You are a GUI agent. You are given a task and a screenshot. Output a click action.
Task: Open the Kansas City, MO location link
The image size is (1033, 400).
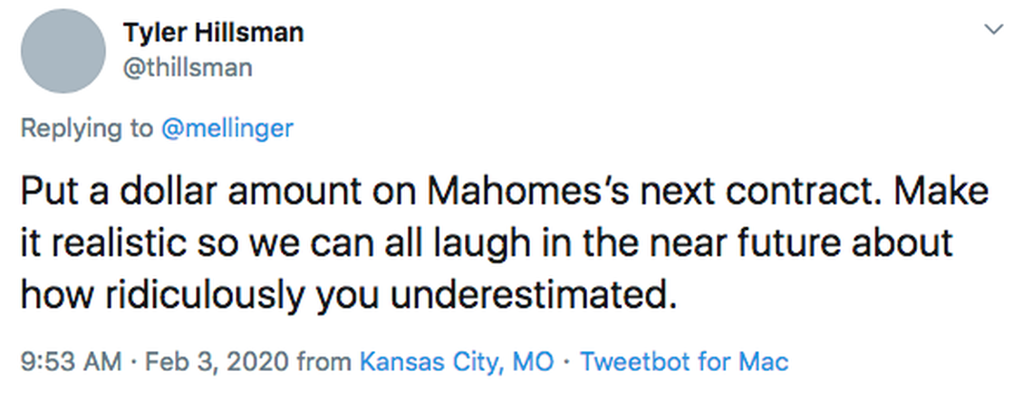point(456,362)
